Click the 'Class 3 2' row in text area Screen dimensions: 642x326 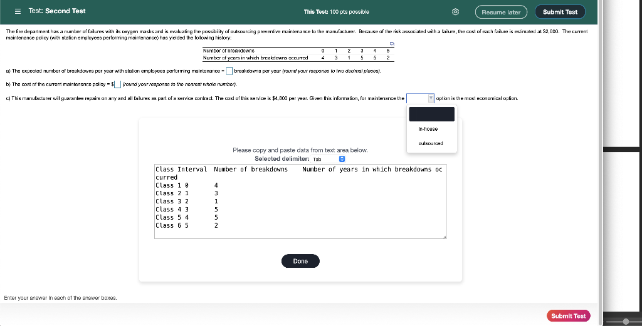pyautogui.click(x=187, y=201)
